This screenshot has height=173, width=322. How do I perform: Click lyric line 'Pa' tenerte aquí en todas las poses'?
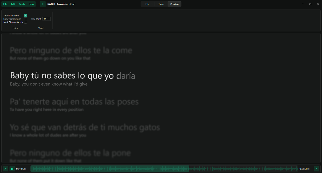pyautogui.click(x=74, y=102)
